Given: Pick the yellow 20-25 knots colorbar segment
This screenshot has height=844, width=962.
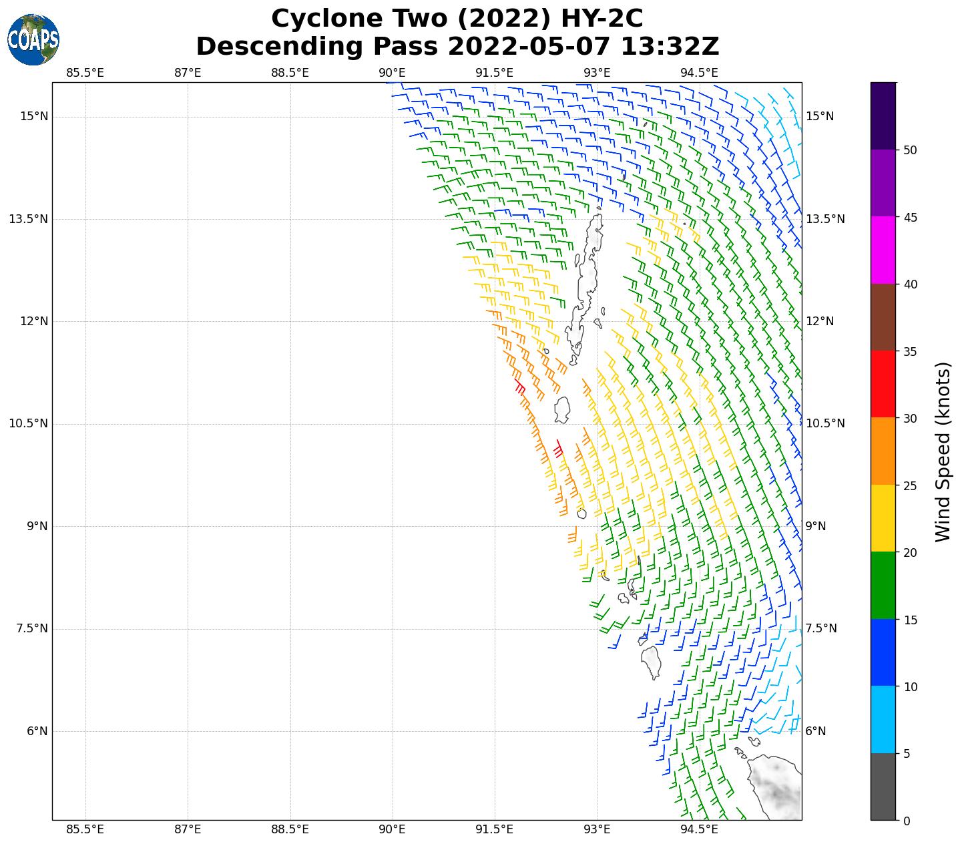Looking at the screenshot, I should 883,518.
